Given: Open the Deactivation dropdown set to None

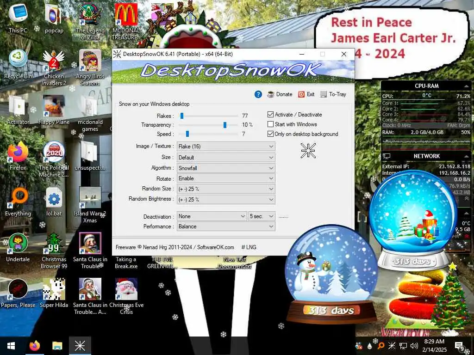Looking at the screenshot, I should [212, 216].
